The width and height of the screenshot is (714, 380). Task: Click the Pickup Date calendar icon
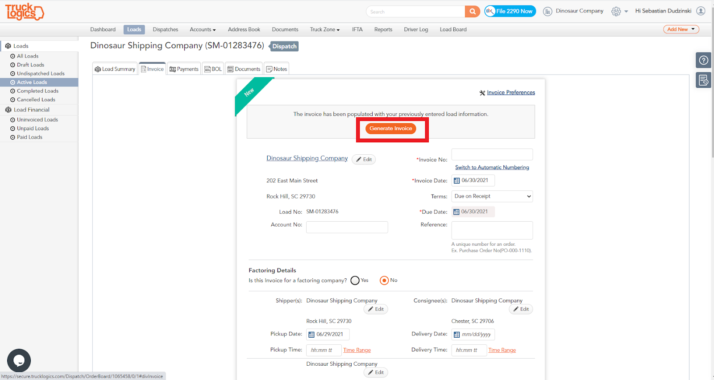pos(311,335)
